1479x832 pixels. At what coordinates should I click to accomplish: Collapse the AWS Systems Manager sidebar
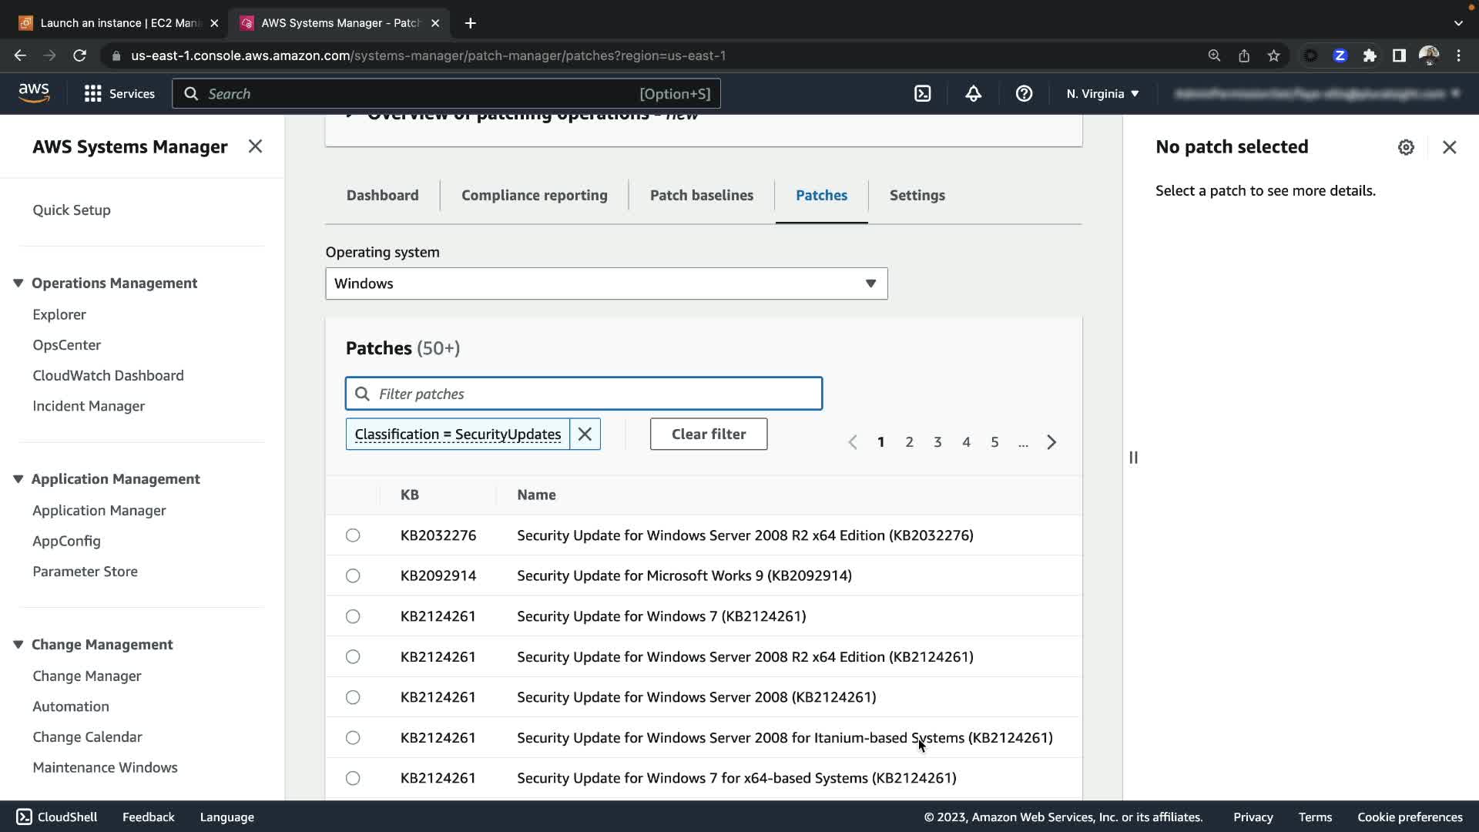click(255, 146)
